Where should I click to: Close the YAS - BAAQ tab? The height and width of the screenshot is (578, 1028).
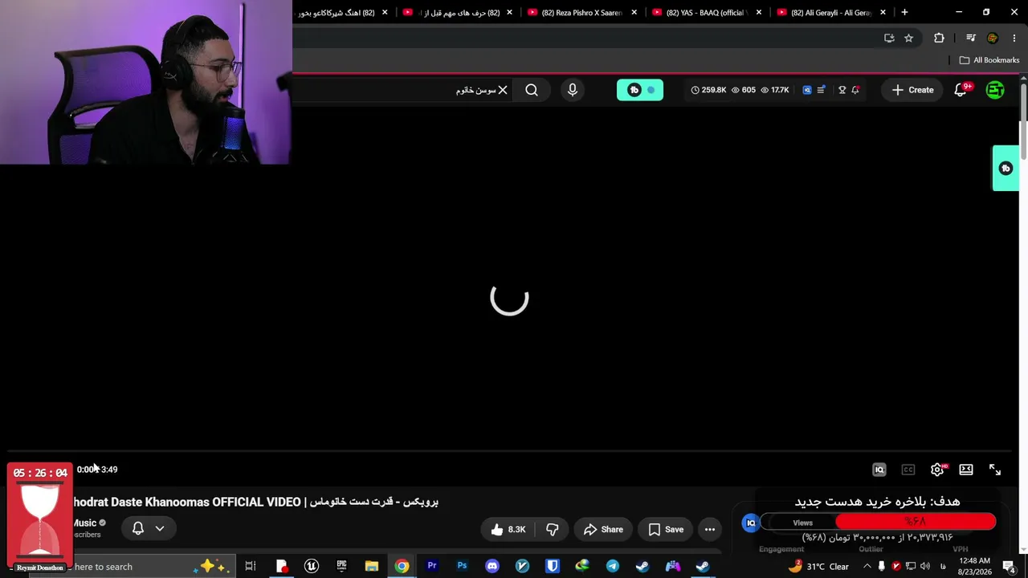coord(759,13)
